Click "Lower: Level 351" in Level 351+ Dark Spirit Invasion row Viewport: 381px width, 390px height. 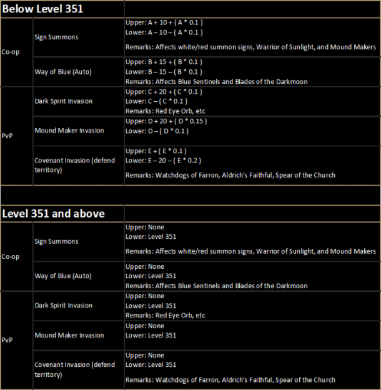151,306
